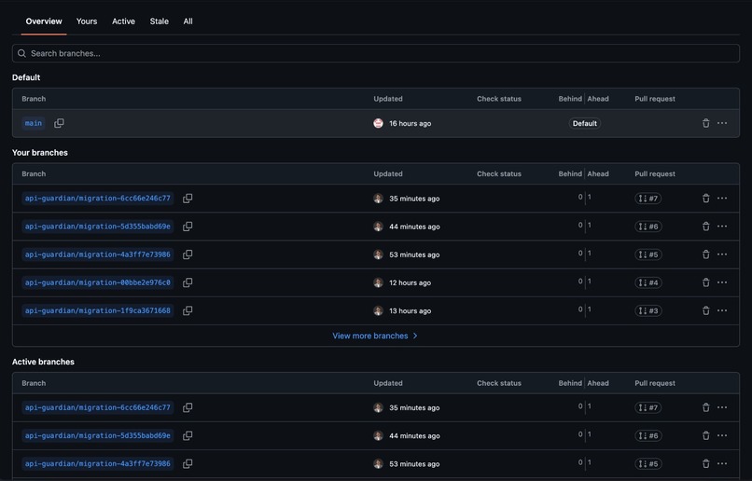Open the main branch link
Screen dimensions: 752x481
[33, 123]
